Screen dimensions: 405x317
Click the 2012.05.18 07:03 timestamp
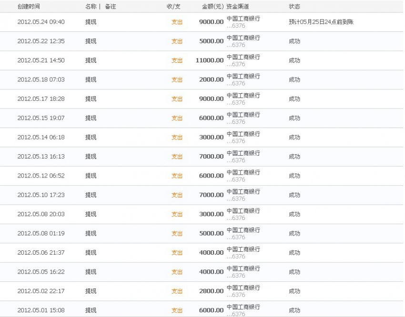pyautogui.click(x=41, y=79)
